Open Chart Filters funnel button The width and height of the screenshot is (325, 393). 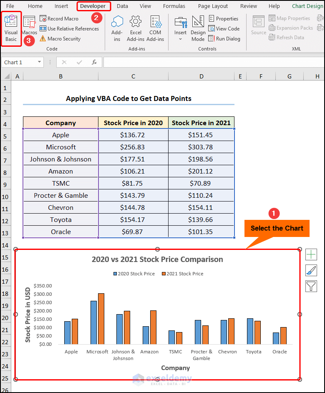[x=311, y=286]
